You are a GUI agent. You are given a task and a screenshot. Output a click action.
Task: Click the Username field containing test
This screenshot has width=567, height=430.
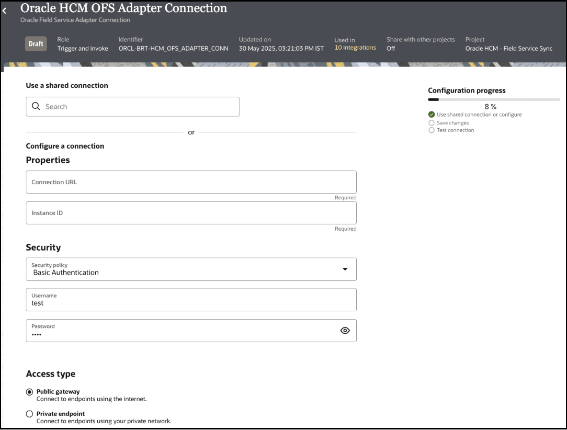point(191,300)
